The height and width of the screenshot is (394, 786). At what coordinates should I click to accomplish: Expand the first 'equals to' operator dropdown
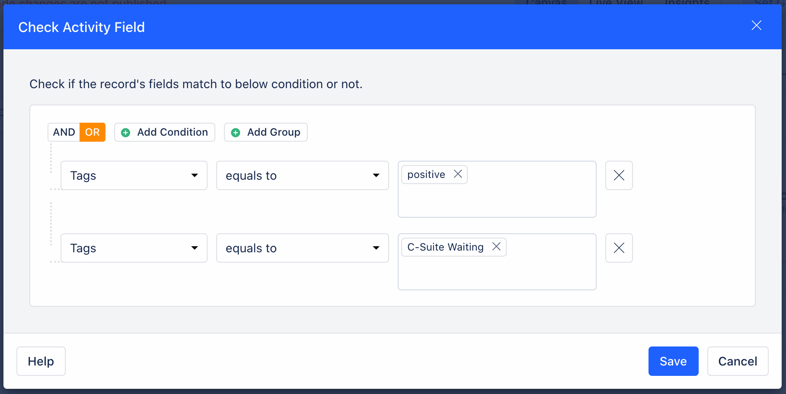303,175
